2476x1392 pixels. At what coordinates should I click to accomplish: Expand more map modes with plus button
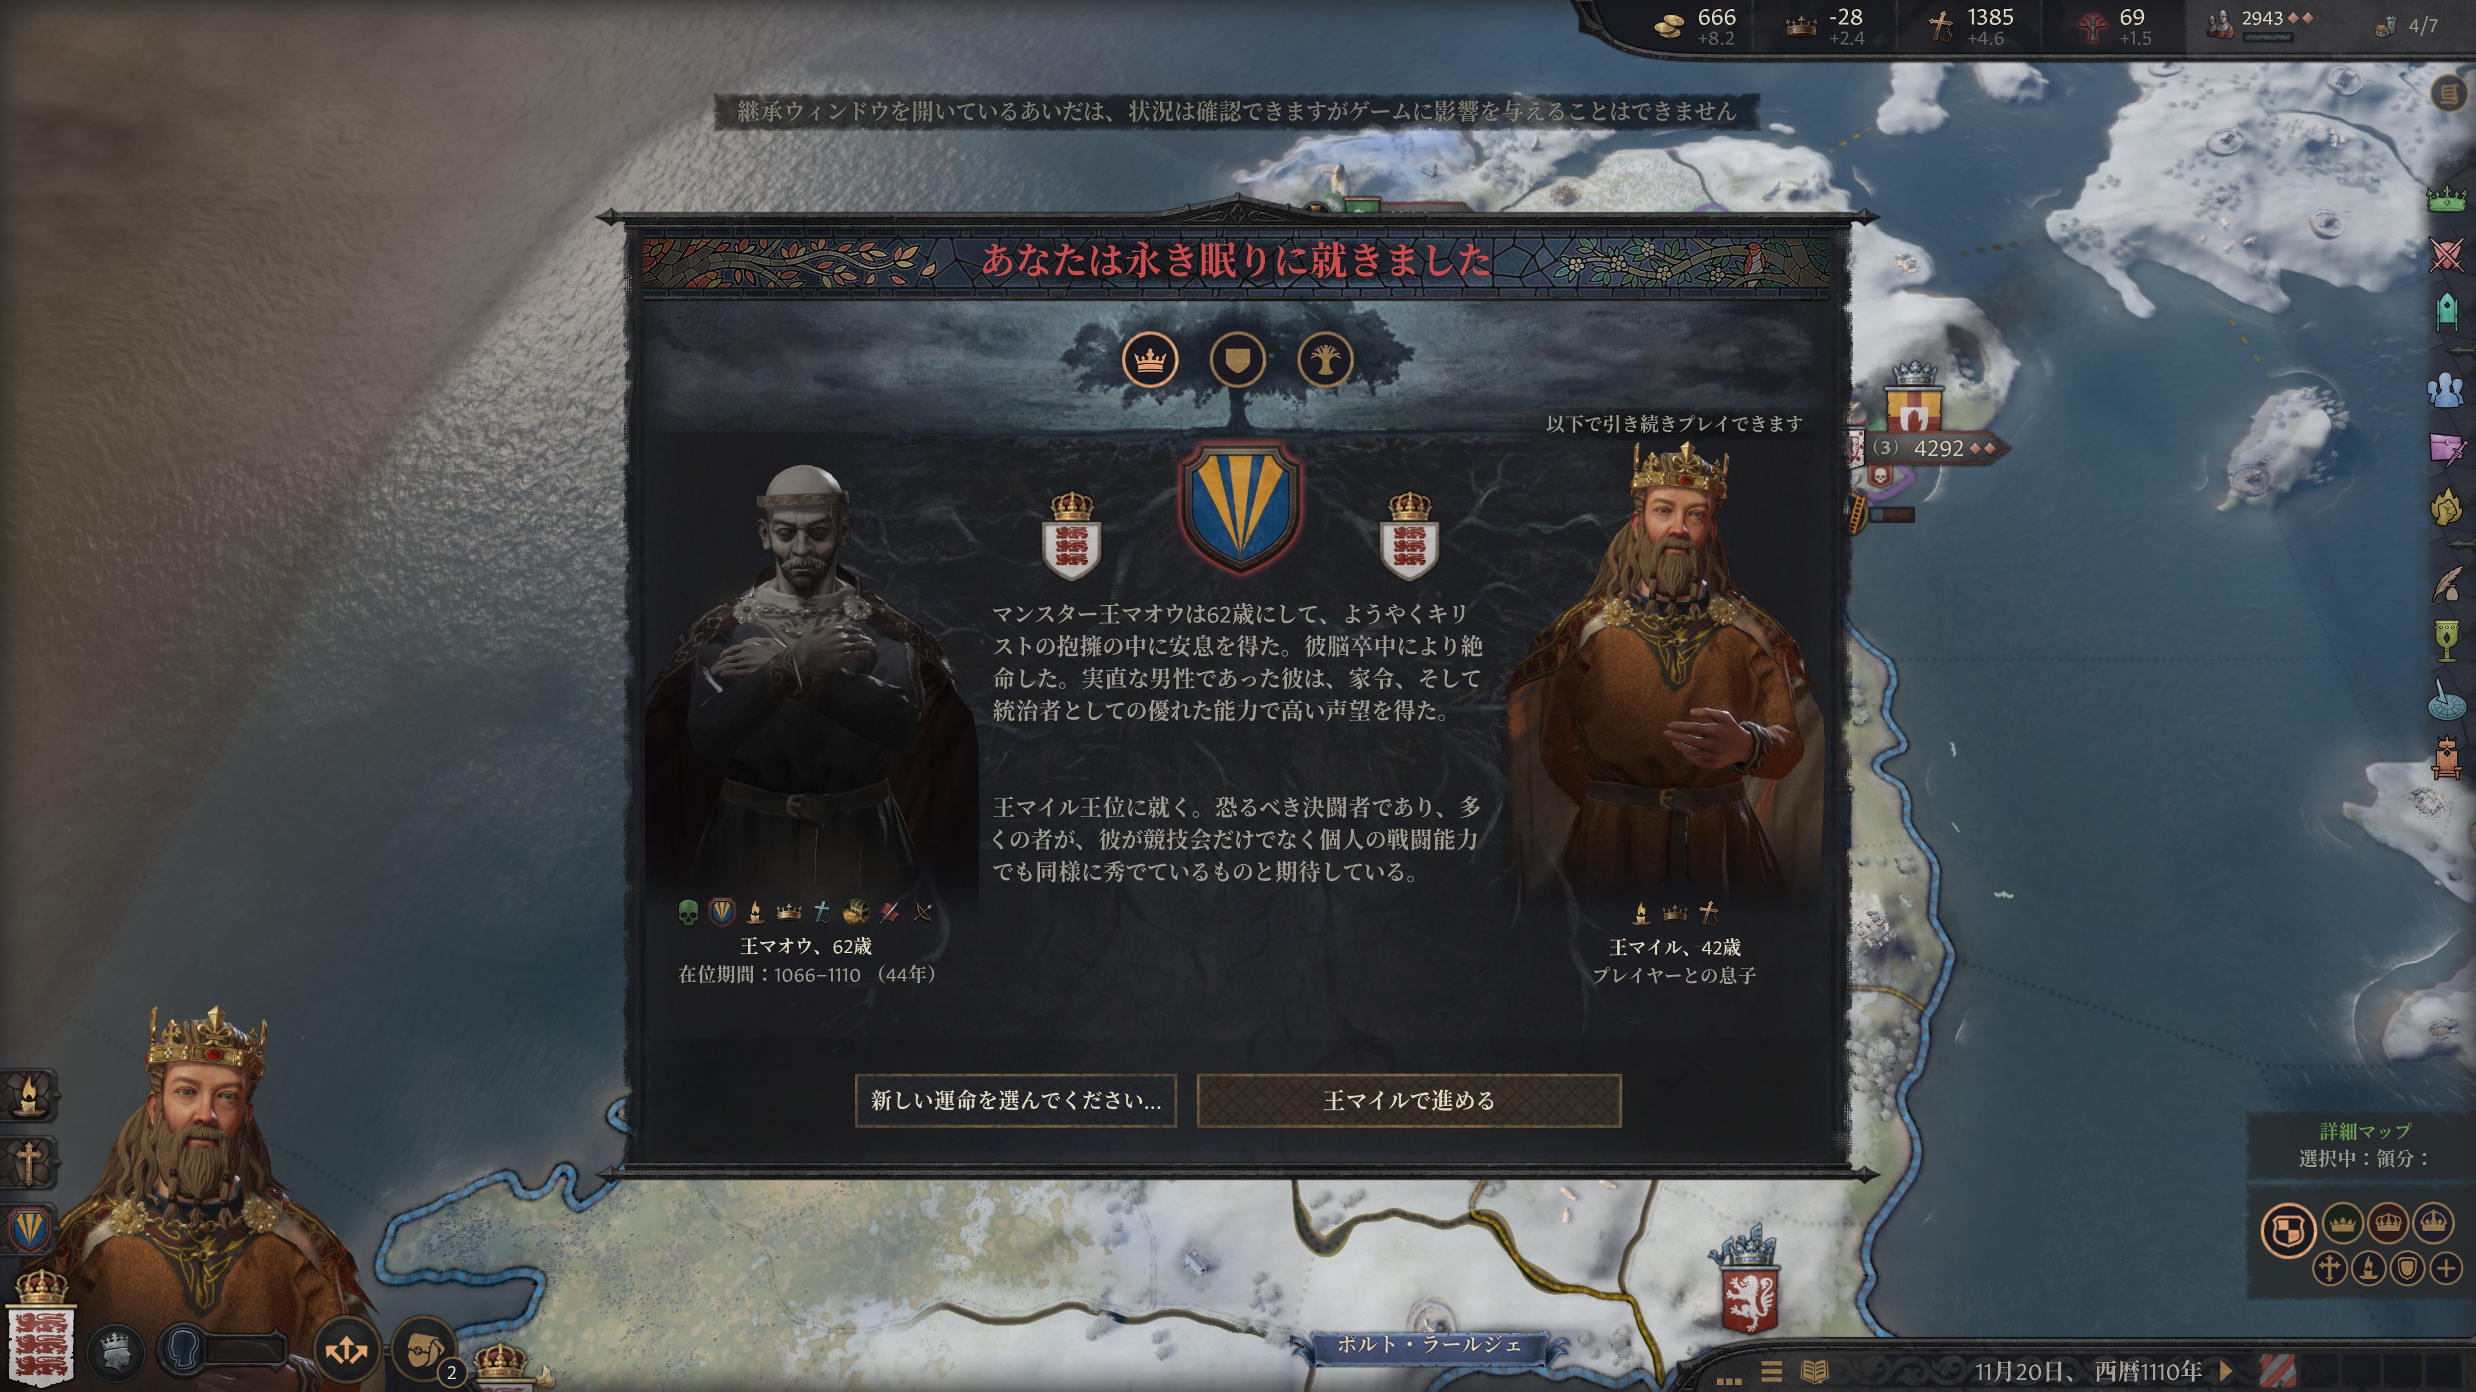[x=2446, y=1269]
